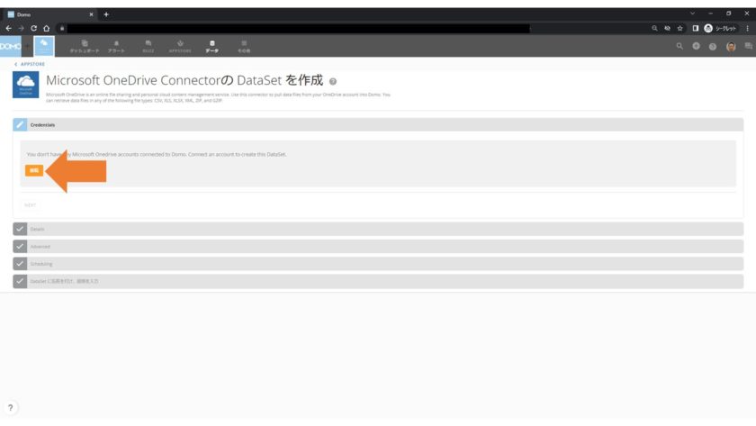Expand the Credentials section header
The height and width of the screenshot is (426, 756).
click(x=378, y=124)
